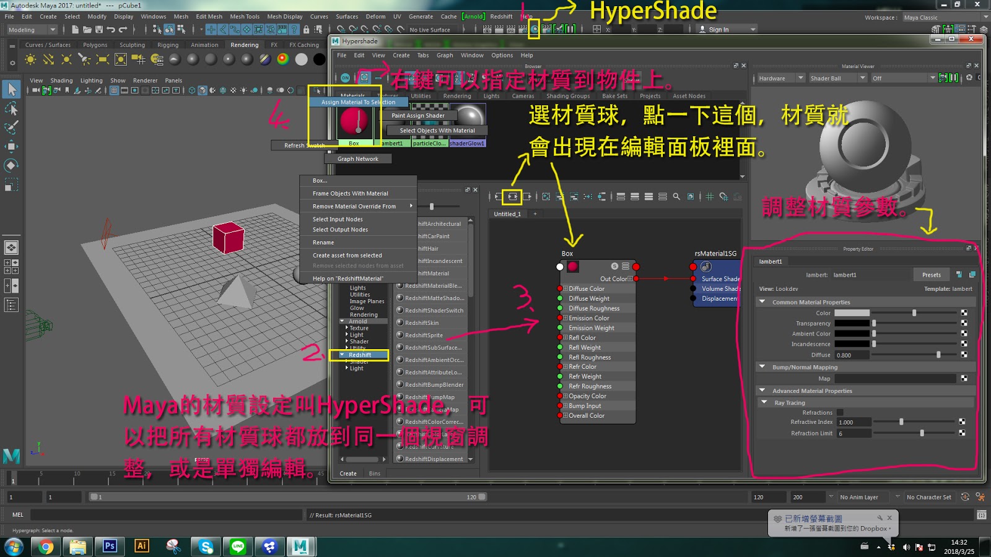The image size is (991, 557).
Task: Click the output connections graph icon
Action: [x=526, y=197]
